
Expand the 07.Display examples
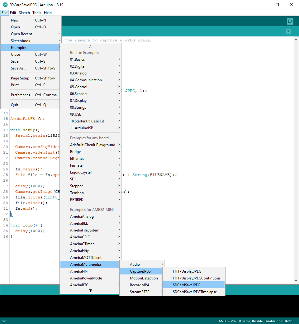pos(91,100)
